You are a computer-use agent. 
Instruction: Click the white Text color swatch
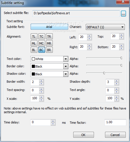coord(33,59)
